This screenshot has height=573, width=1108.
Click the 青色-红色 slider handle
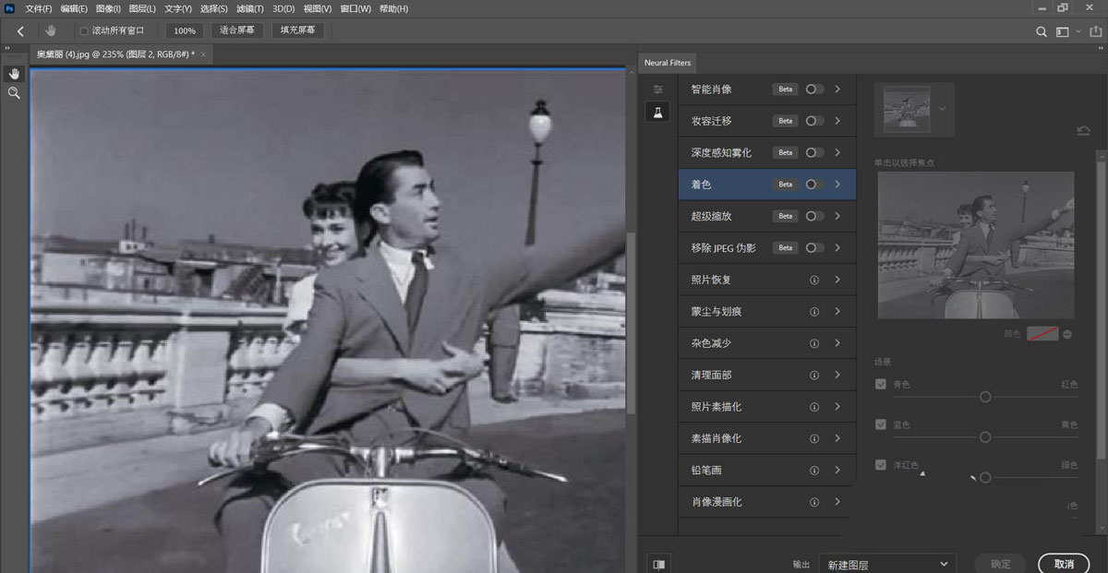[x=985, y=397]
